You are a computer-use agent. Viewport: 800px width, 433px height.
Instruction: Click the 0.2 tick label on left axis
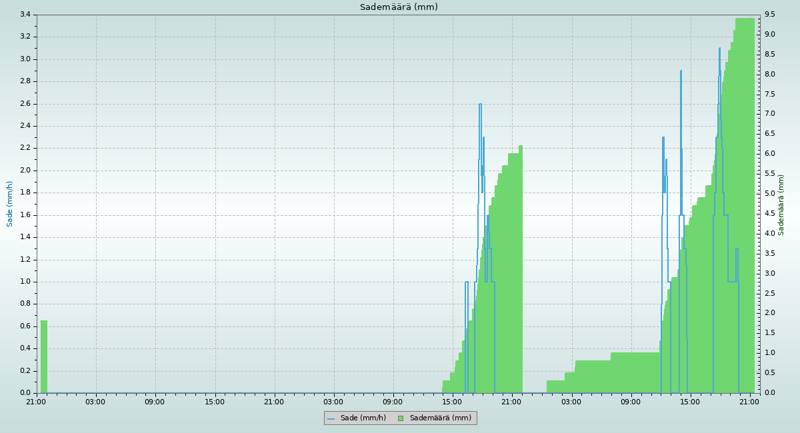click(25, 371)
